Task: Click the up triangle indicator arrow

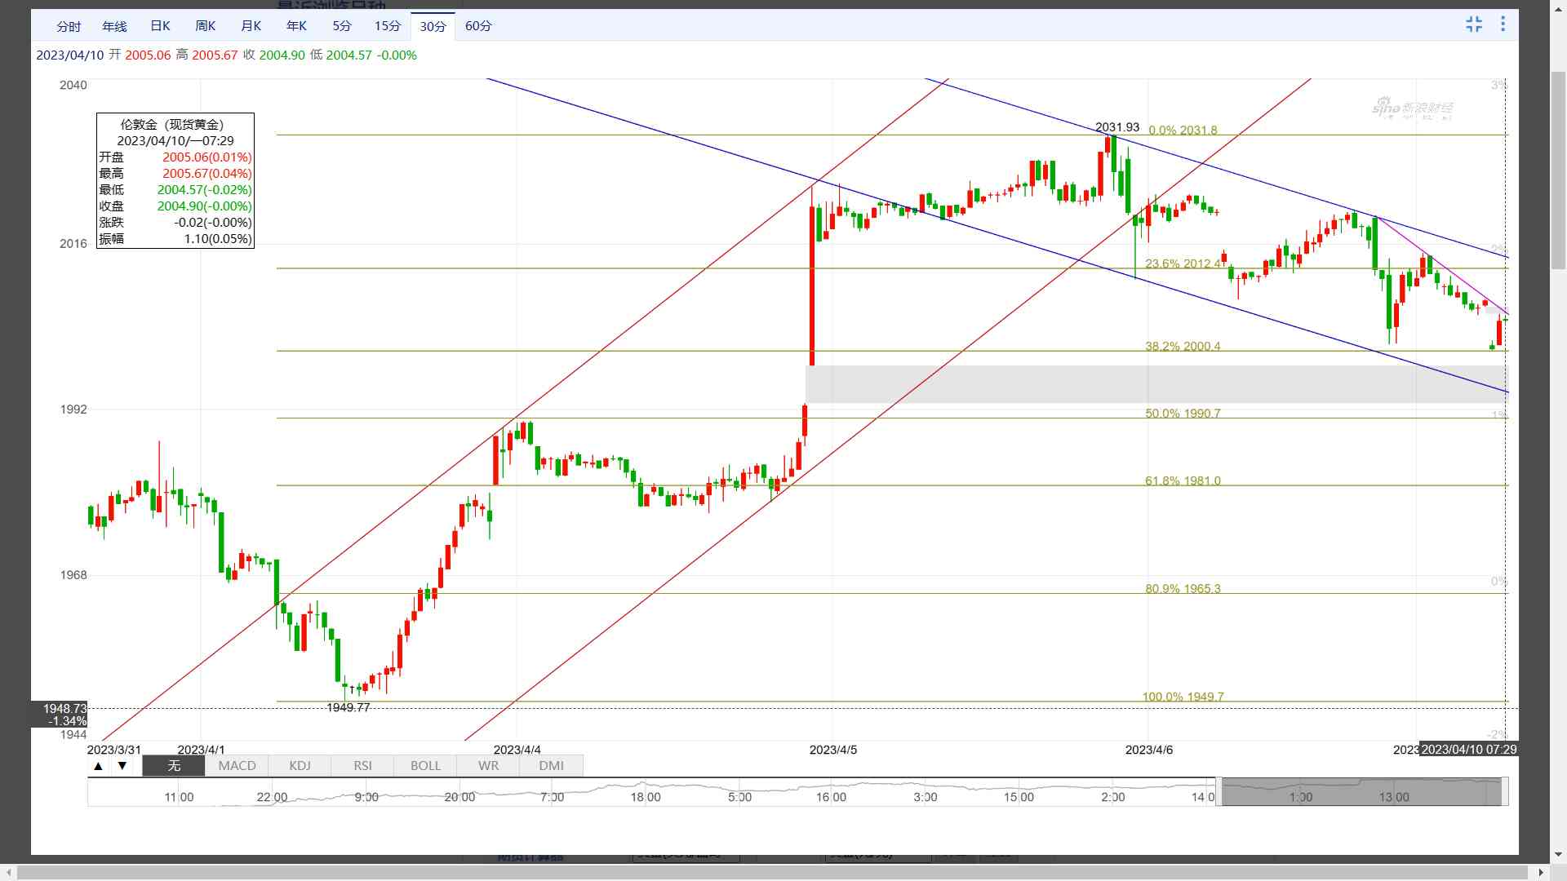Action: tap(99, 766)
